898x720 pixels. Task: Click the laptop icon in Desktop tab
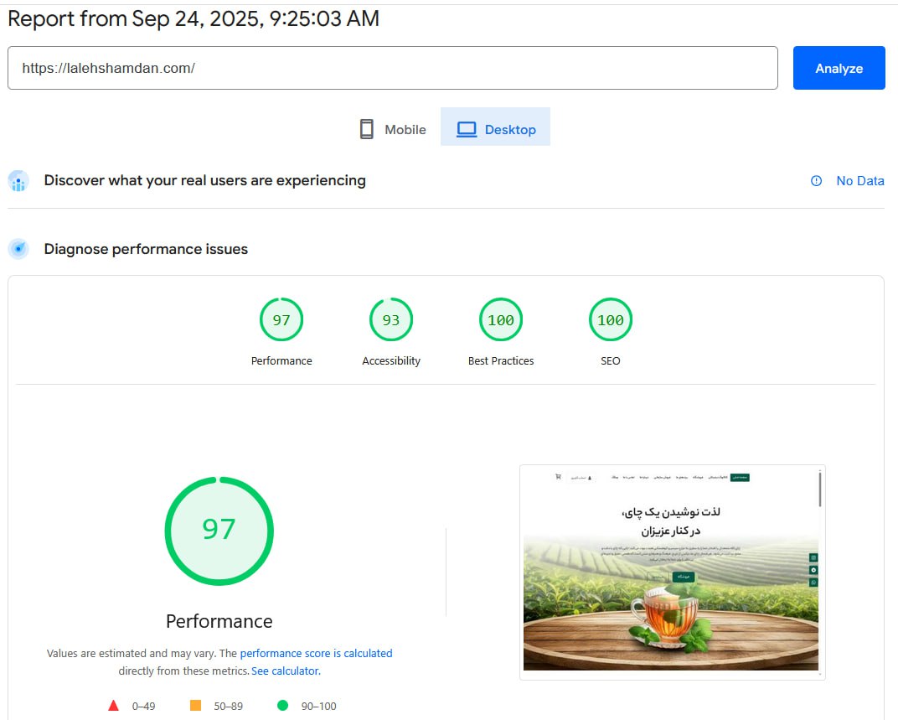[x=467, y=129]
